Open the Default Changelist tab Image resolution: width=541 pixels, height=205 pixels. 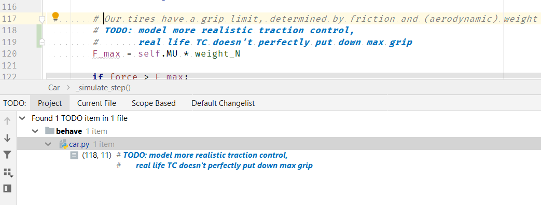point(223,103)
